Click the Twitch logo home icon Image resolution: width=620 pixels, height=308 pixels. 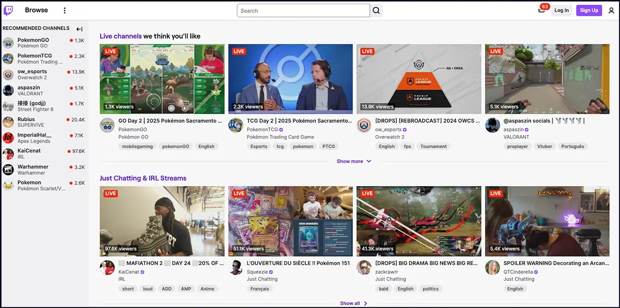(x=9, y=10)
